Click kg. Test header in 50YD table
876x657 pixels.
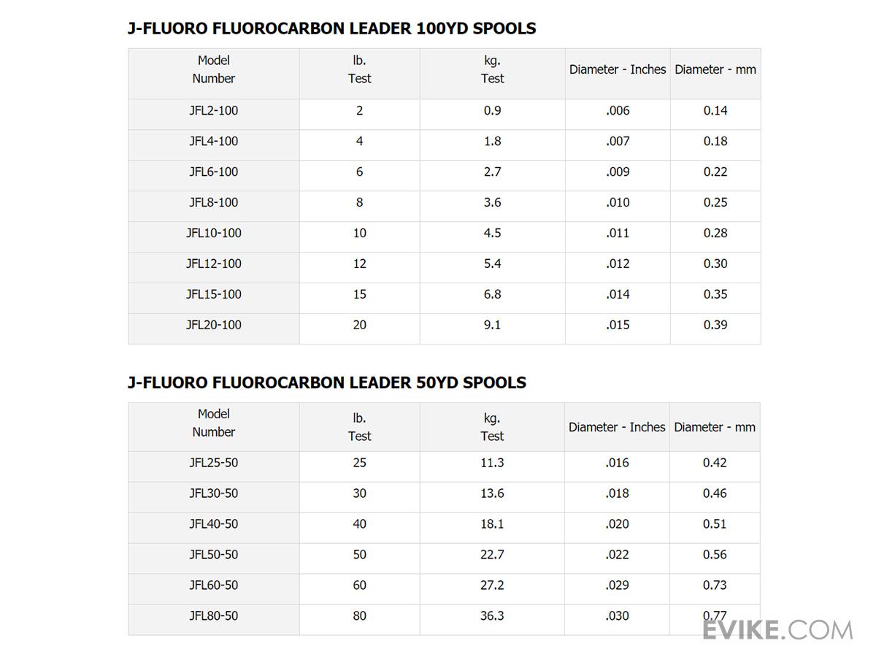[x=492, y=427]
